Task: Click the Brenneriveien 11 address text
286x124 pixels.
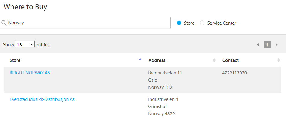Action: tap(165, 73)
